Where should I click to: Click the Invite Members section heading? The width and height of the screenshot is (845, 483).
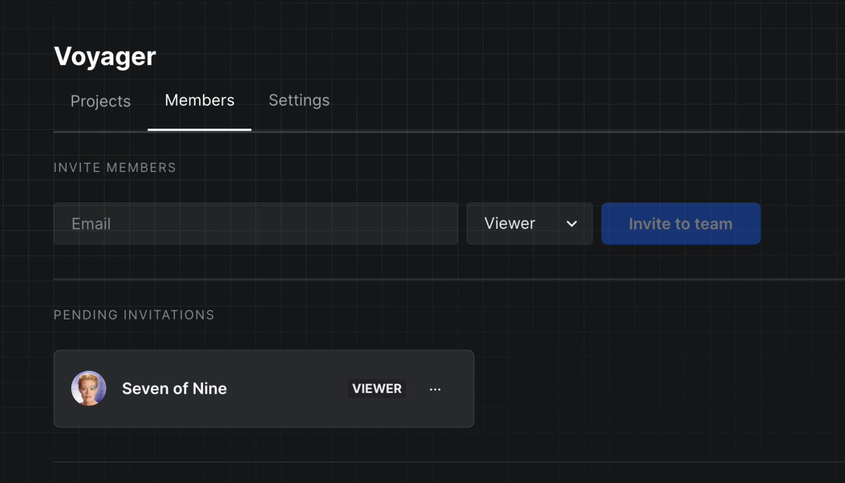tap(115, 168)
